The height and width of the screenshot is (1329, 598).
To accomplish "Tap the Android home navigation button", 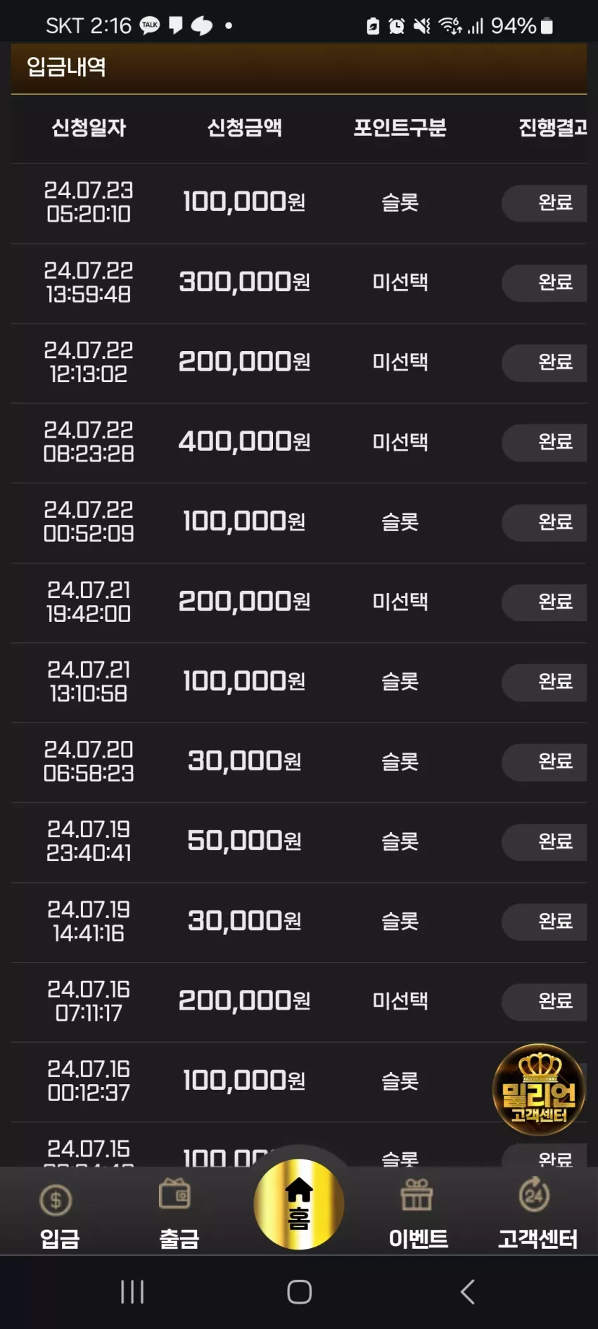I will click(x=300, y=1292).
